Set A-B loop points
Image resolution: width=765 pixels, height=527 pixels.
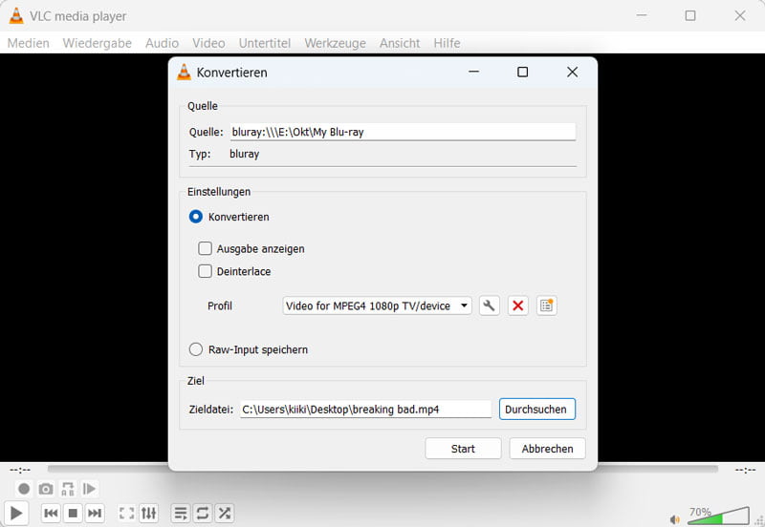pos(68,489)
